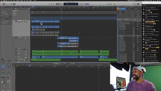Open the Mixer from the control bar
161x91 pixels.
[x=12, y=4]
